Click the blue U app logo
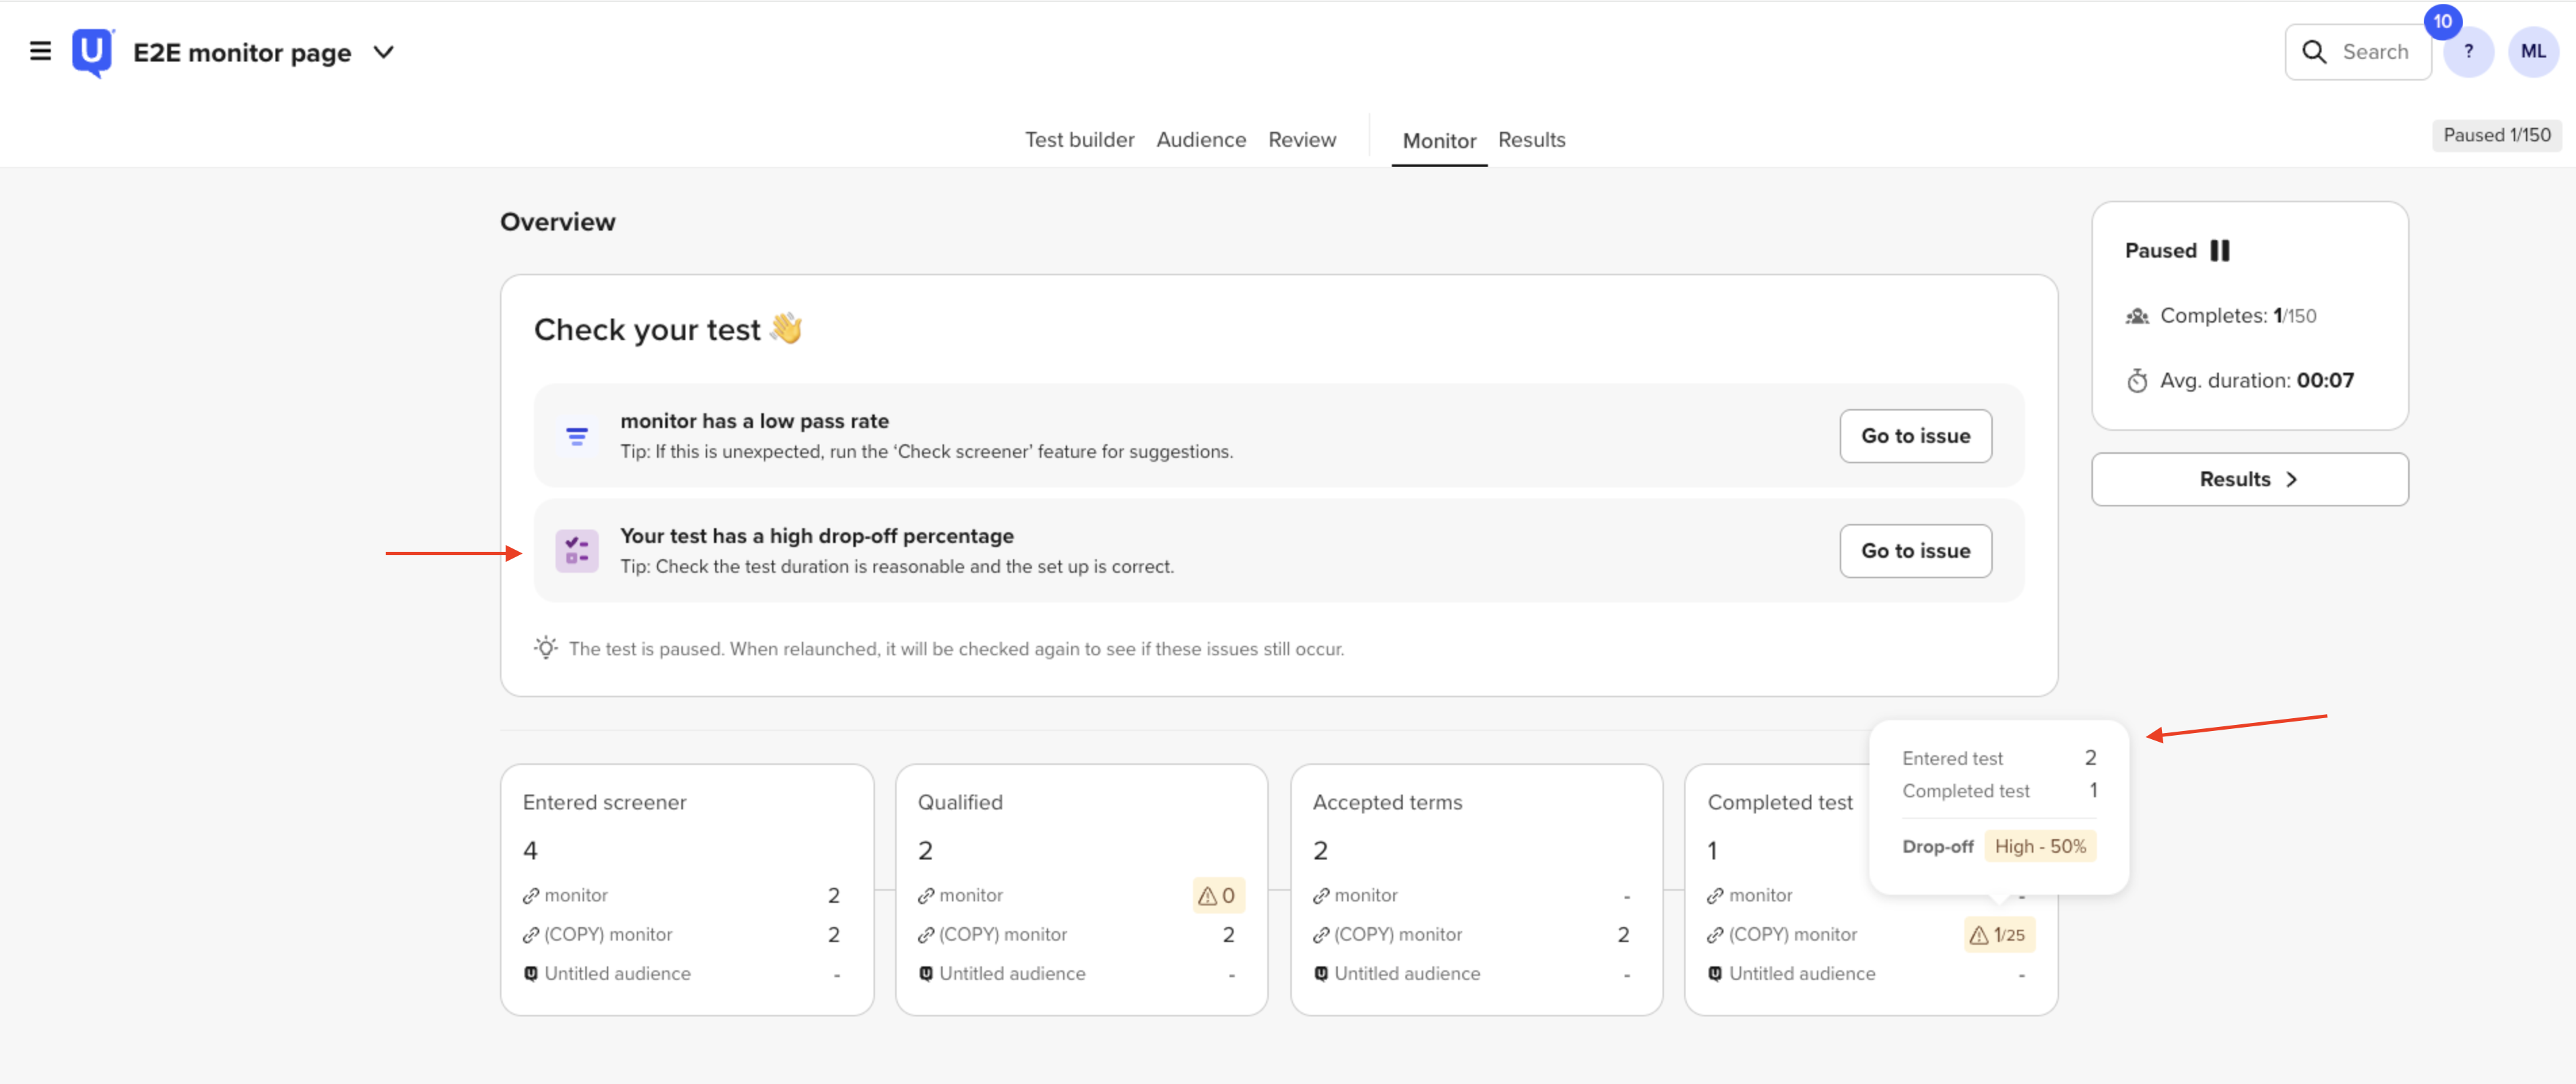The height and width of the screenshot is (1084, 2576). click(x=92, y=51)
